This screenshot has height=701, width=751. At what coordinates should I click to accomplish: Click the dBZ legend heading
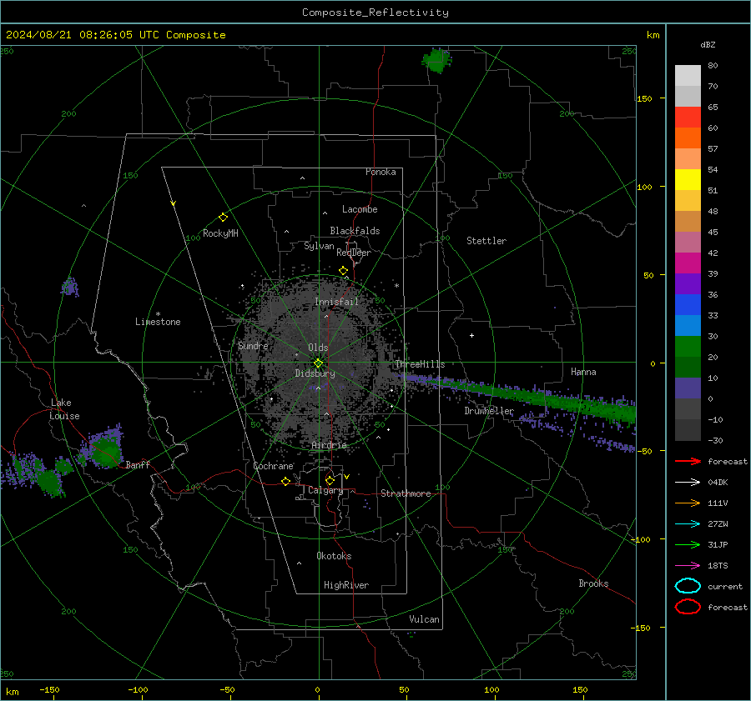(x=708, y=44)
